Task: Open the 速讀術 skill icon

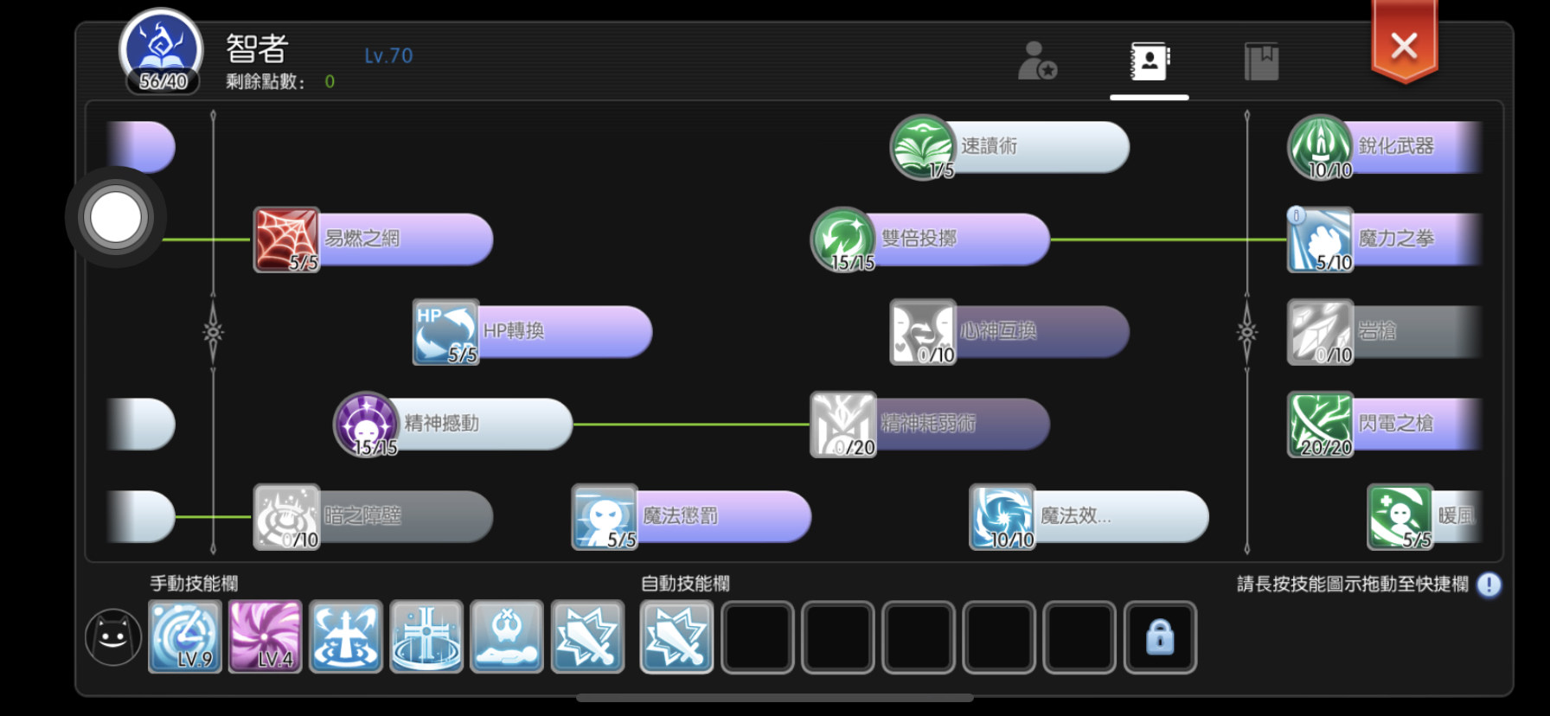Action: tap(923, 147)
